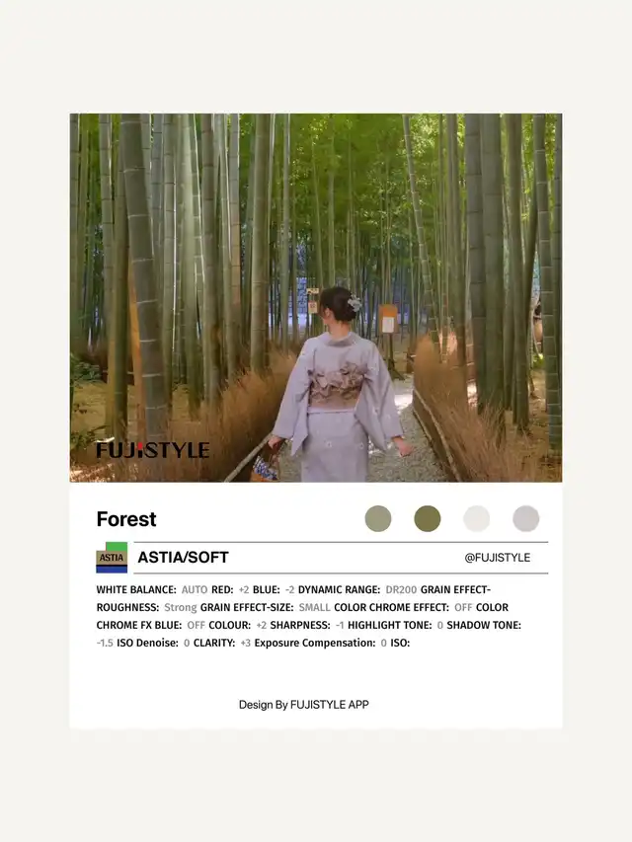632x842 pixels.
Task: Select the olive green color swatch
Action: click(428, 519)
